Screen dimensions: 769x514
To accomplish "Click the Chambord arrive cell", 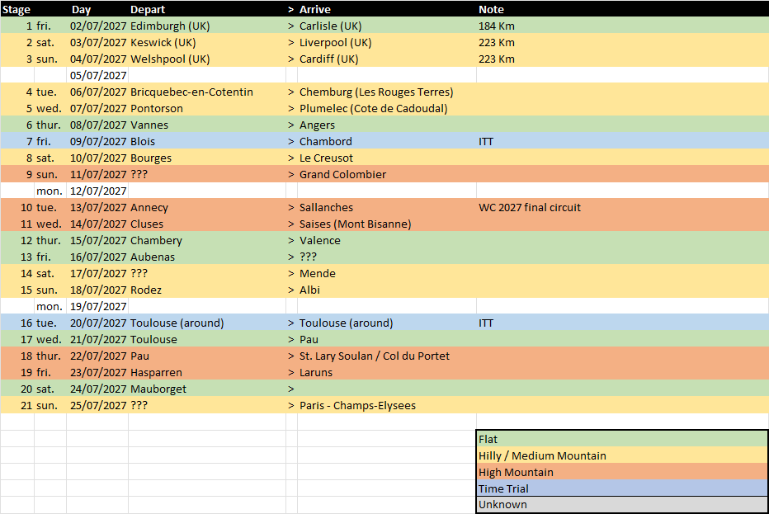I will [x=386, y=142].
